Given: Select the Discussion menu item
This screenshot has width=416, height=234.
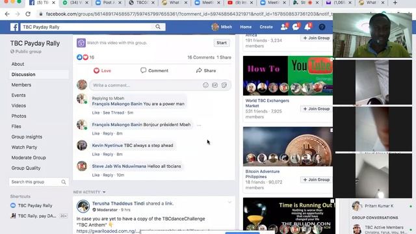Looking at the screenshot, I should click(x=39, y=74).
